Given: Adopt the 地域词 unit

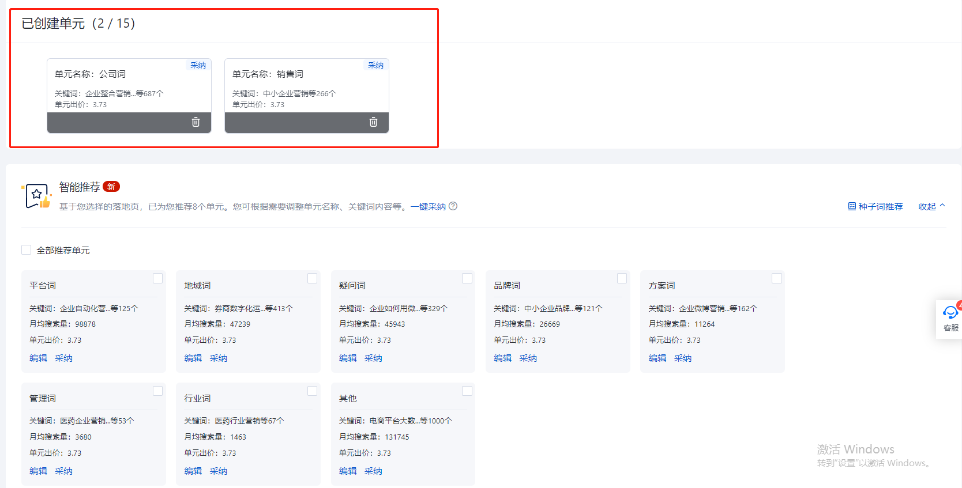Looking at the screenshot, I should pyautogui.click(x=218, y=358).
